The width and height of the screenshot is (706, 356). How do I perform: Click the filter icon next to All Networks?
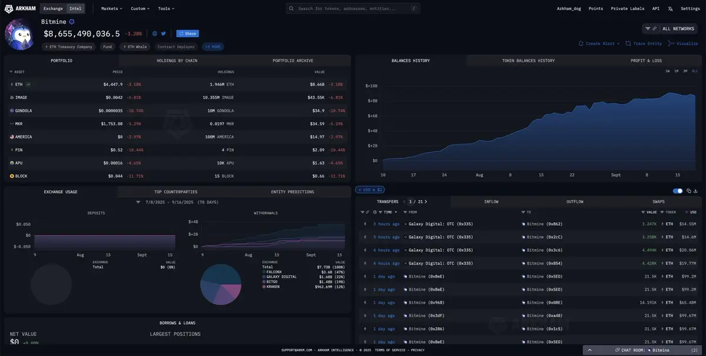click(648, 28)
